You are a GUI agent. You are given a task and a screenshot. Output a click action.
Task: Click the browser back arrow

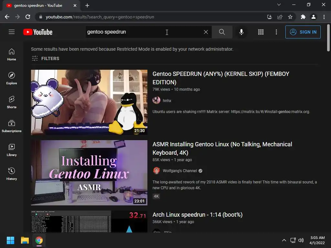click(7, 17)
